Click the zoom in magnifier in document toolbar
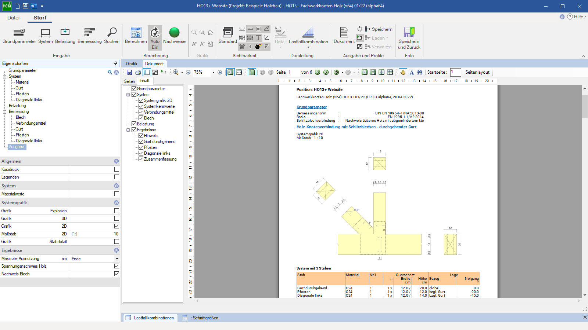The height and width of the screenshot is (330, 588). 176,72
